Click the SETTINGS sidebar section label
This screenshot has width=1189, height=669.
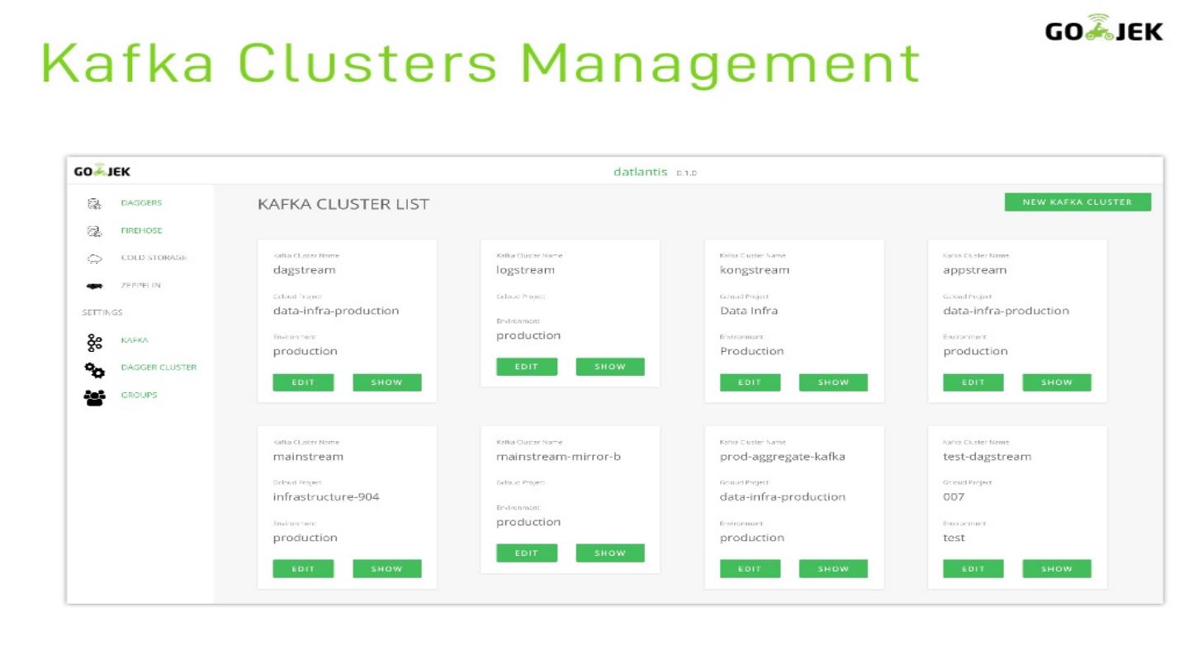102,313
